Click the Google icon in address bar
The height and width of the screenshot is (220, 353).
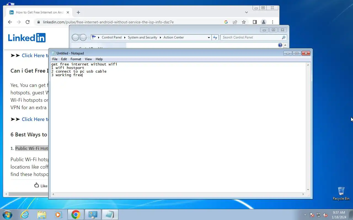point(226,22)
